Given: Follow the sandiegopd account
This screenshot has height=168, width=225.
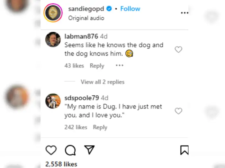Looking at the screenshot, I should (130, 9).
